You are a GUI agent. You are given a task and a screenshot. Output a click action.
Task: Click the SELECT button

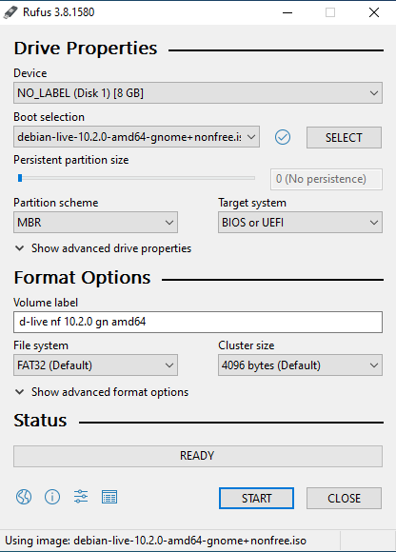[x=344, y=137]
